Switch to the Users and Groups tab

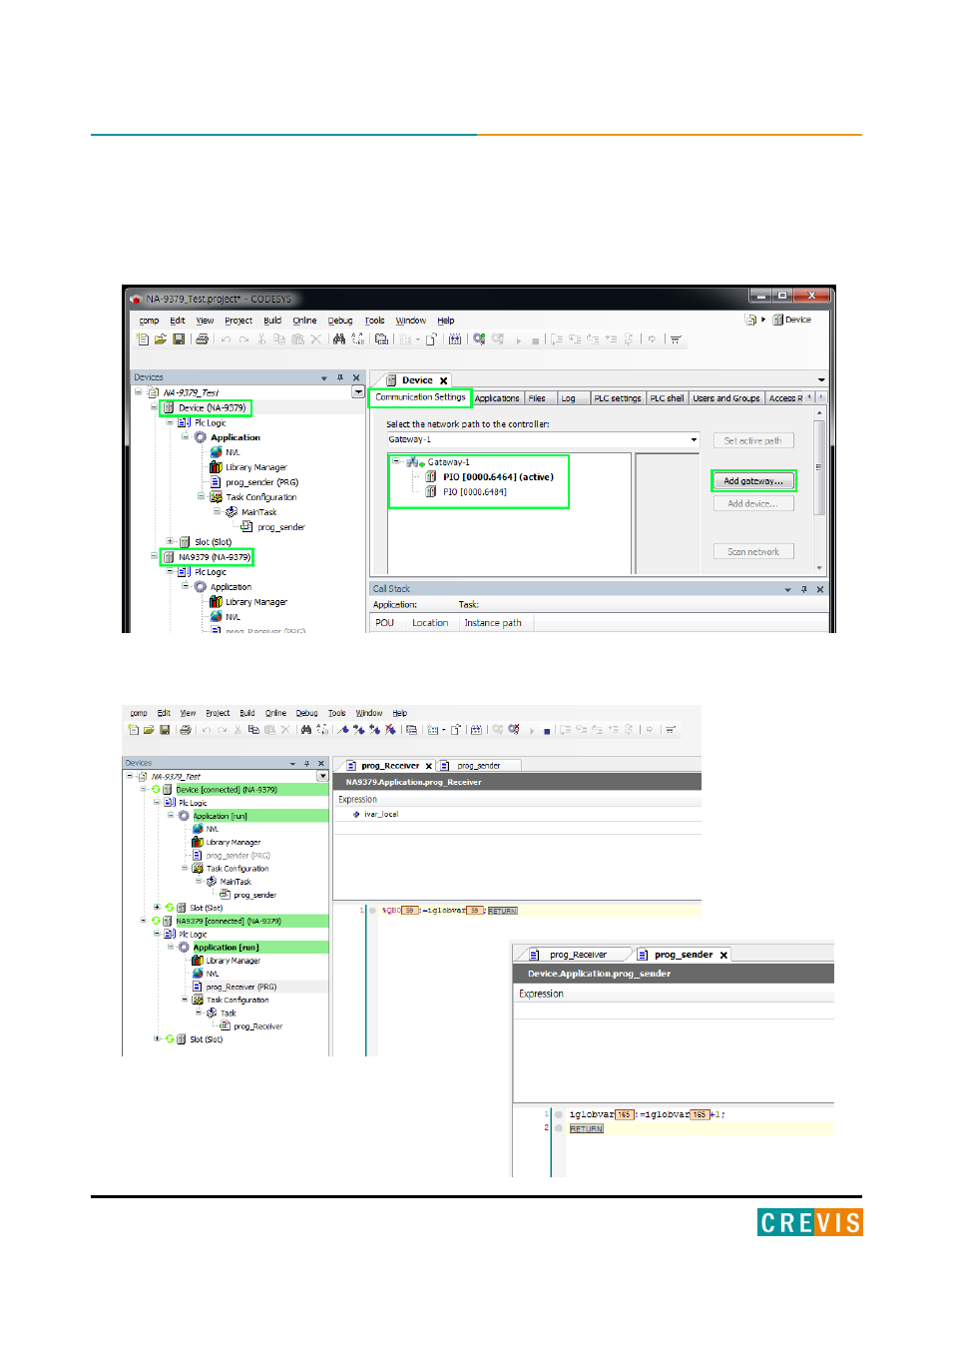726,398
